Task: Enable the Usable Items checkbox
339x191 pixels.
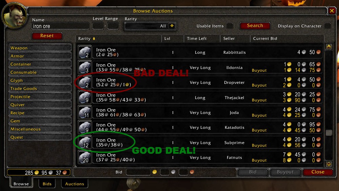Action: pyautogui.click(x=230, y=26)
